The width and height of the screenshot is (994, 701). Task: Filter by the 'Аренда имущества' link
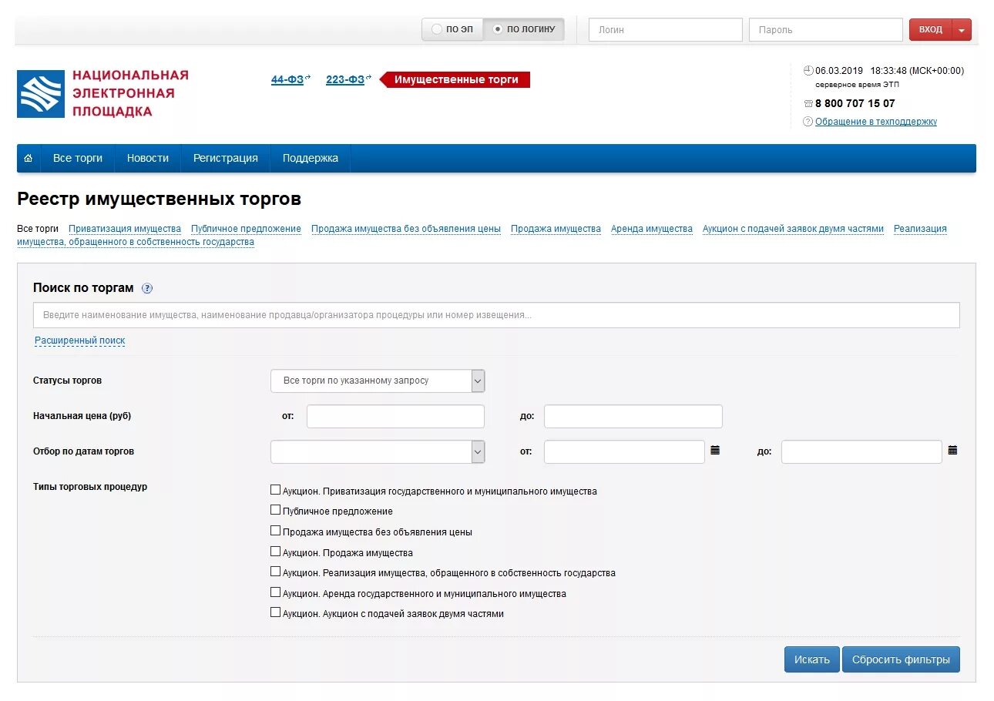coord(652,229)
